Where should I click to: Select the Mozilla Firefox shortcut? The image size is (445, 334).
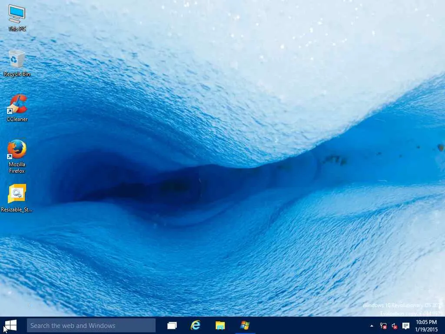(17, 157)
